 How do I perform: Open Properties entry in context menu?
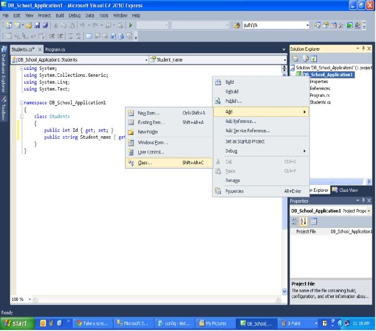[261, 191]
